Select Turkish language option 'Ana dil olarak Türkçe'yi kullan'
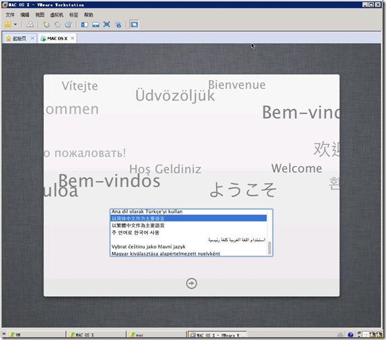 coord(188,212)
